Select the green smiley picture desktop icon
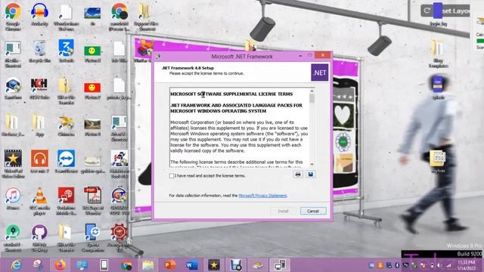The image size is (484, 272). (92, 54)
